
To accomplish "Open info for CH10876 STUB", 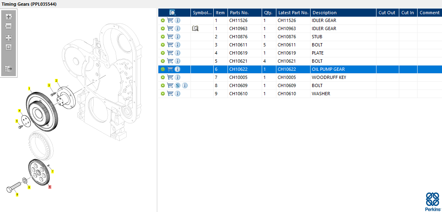I will 177,37.
